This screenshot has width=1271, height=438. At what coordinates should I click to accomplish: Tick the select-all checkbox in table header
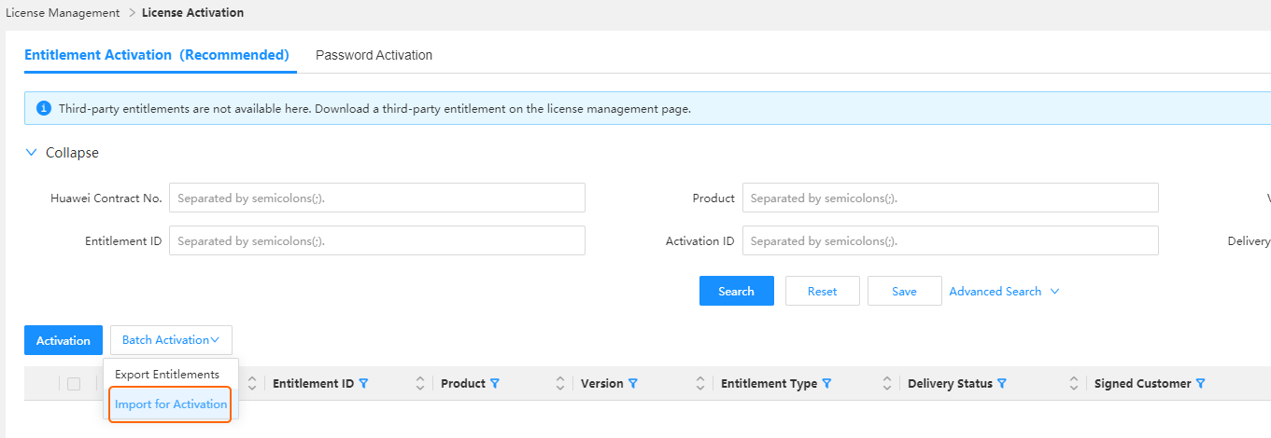pyautogui.click(x=74, y=384)
